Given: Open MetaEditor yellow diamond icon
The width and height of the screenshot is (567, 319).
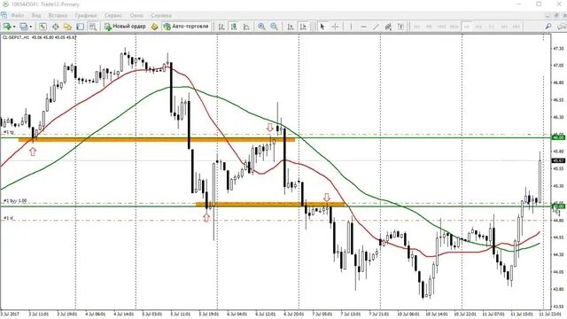Looking at the screenshot, I should click(x=155, y=27).
